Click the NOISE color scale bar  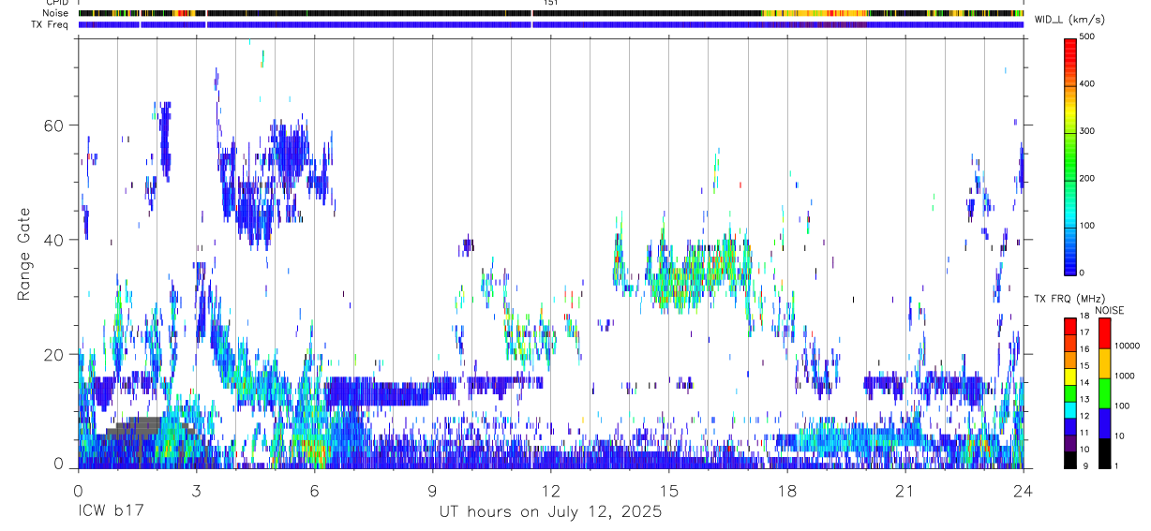(x=1104, y=392)
